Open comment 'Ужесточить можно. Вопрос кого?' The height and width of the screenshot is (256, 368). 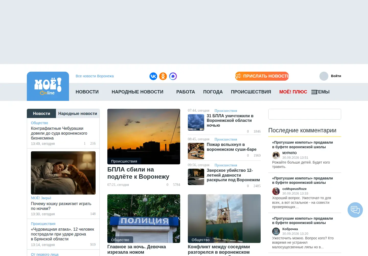click(x=303, y=243)
